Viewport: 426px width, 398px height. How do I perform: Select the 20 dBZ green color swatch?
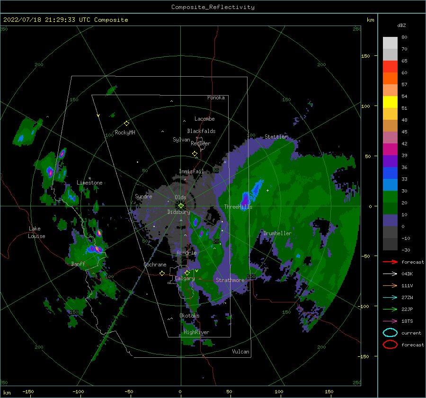390,209
